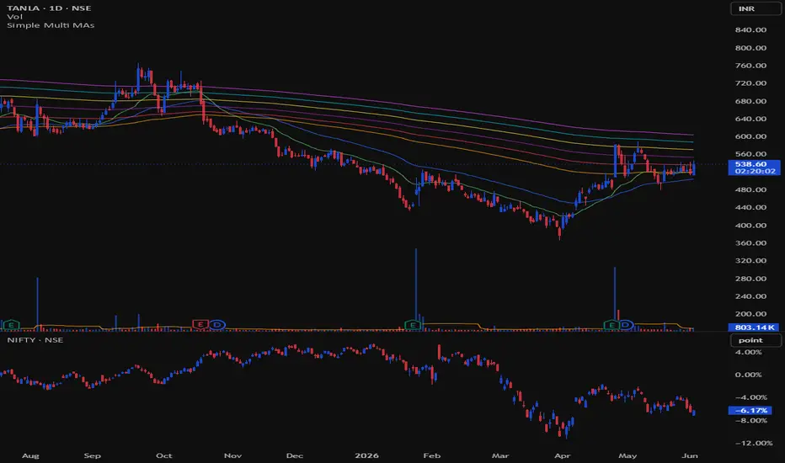Click the NIFTY · NSE pane legend
The width and height of the screenshot is (785, 463).
[x=35, y=340]
